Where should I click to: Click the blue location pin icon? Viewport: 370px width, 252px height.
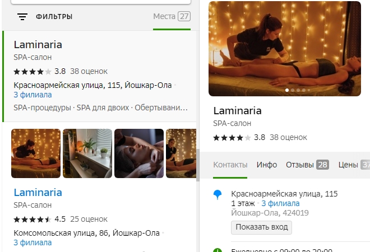click(218, 195)
